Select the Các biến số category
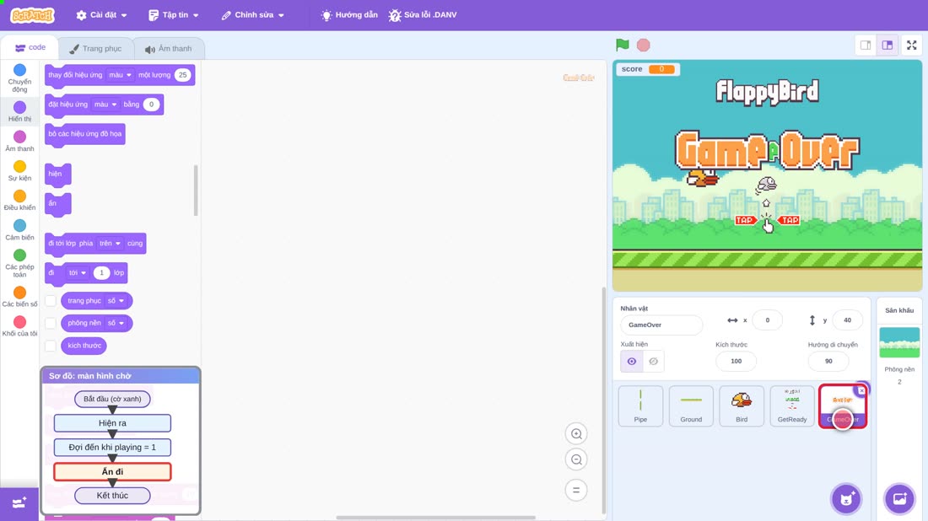Viewport: 928px width, 521px height. click(19, 297)
